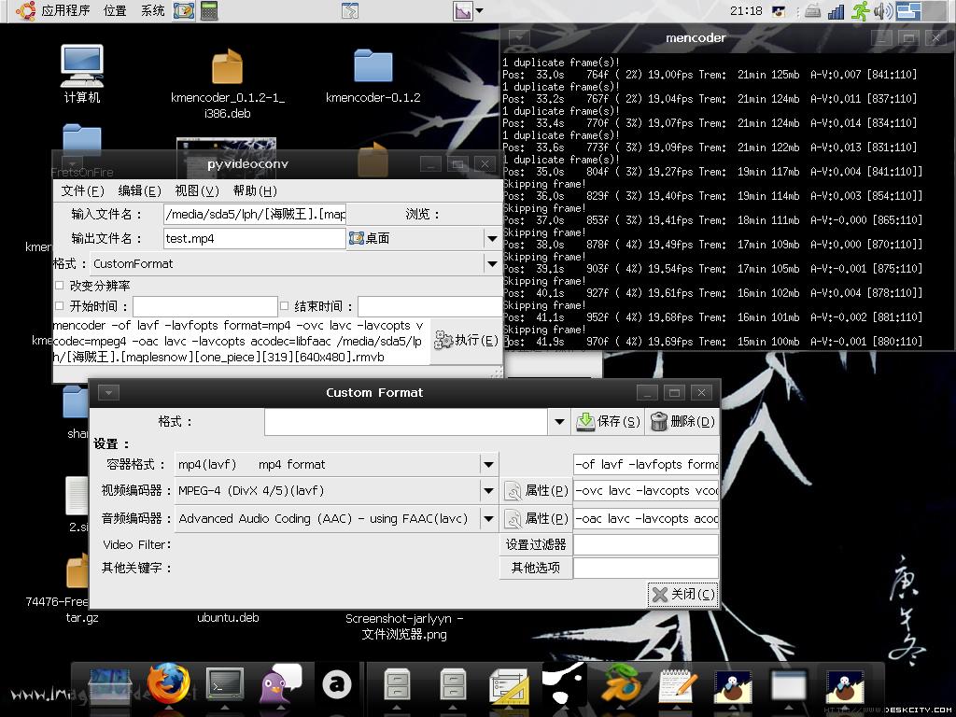Viewport: 956px width, 717px height.
Task: Click the -ovc lavc video options field
Action: 646,491
